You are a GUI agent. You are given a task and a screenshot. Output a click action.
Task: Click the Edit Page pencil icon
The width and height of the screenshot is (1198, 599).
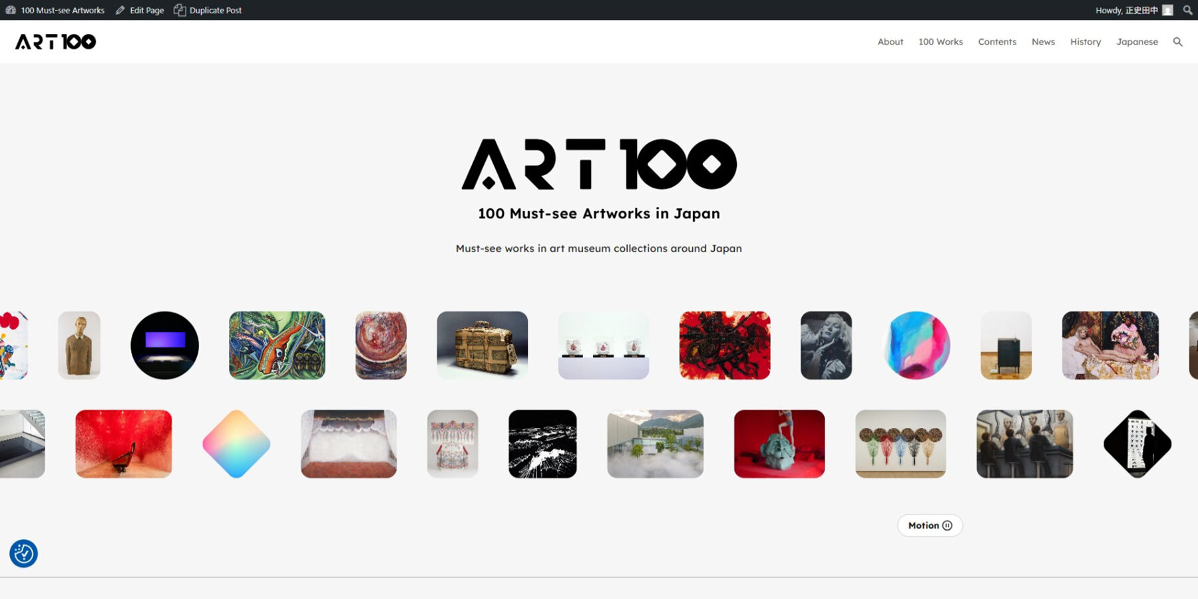tap(120, 10)
